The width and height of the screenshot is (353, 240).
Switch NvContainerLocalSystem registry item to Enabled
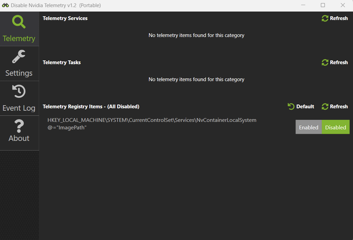click(x=309, y=127)
